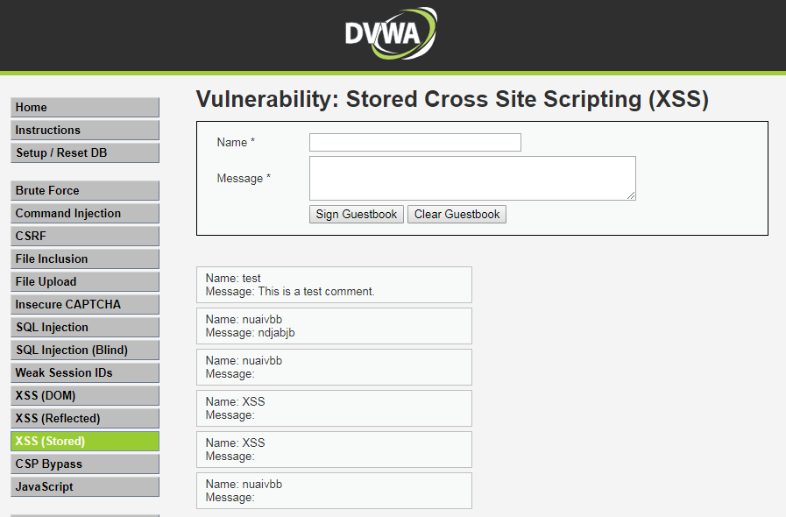Submit with Sign Guestbook button
786x517 pixels.
point(357,214)
